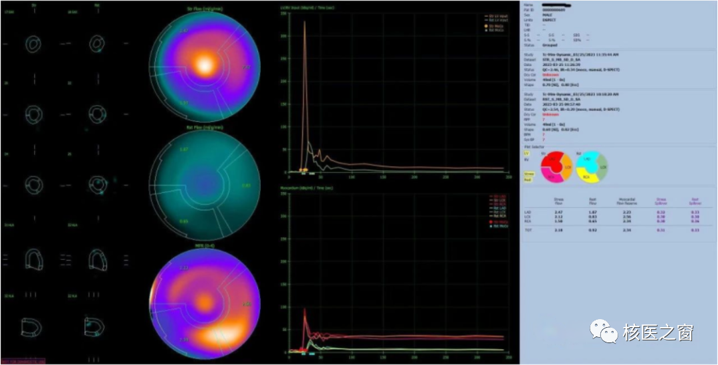The width and height of the screenshot is (718, 365).
Task: Click the Rest Spillover column header
Action: pos(694,201)
